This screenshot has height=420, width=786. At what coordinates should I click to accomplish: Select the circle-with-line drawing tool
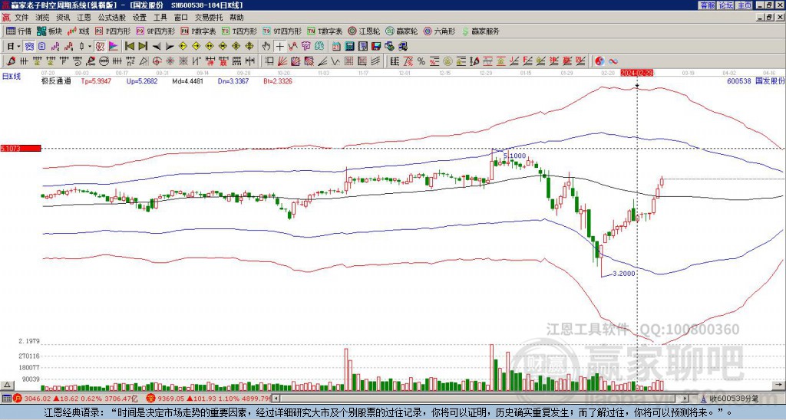point(104,61)
